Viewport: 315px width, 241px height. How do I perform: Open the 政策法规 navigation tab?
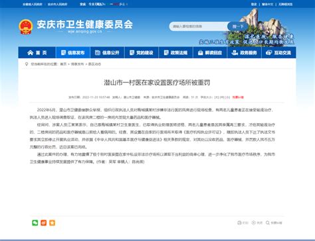click(x=175, y=53)
